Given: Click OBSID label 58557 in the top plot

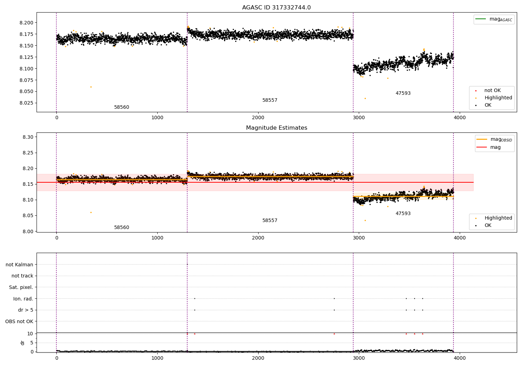Looking at the screenshot, I should click(x=270, y=100).
